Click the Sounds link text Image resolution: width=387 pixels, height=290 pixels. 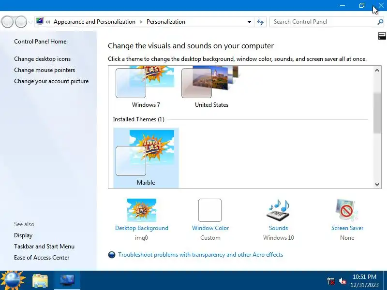(279, 228)
